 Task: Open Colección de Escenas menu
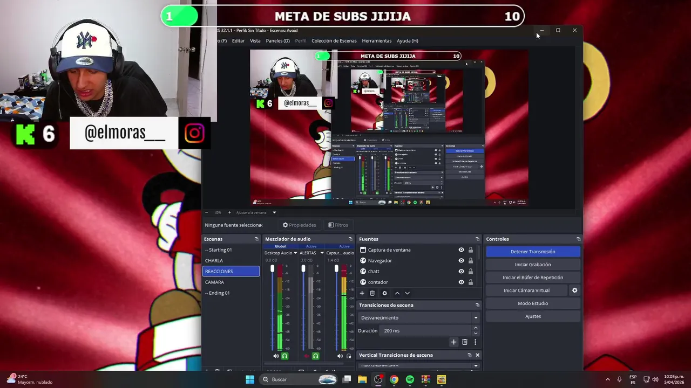click(334, 41)
